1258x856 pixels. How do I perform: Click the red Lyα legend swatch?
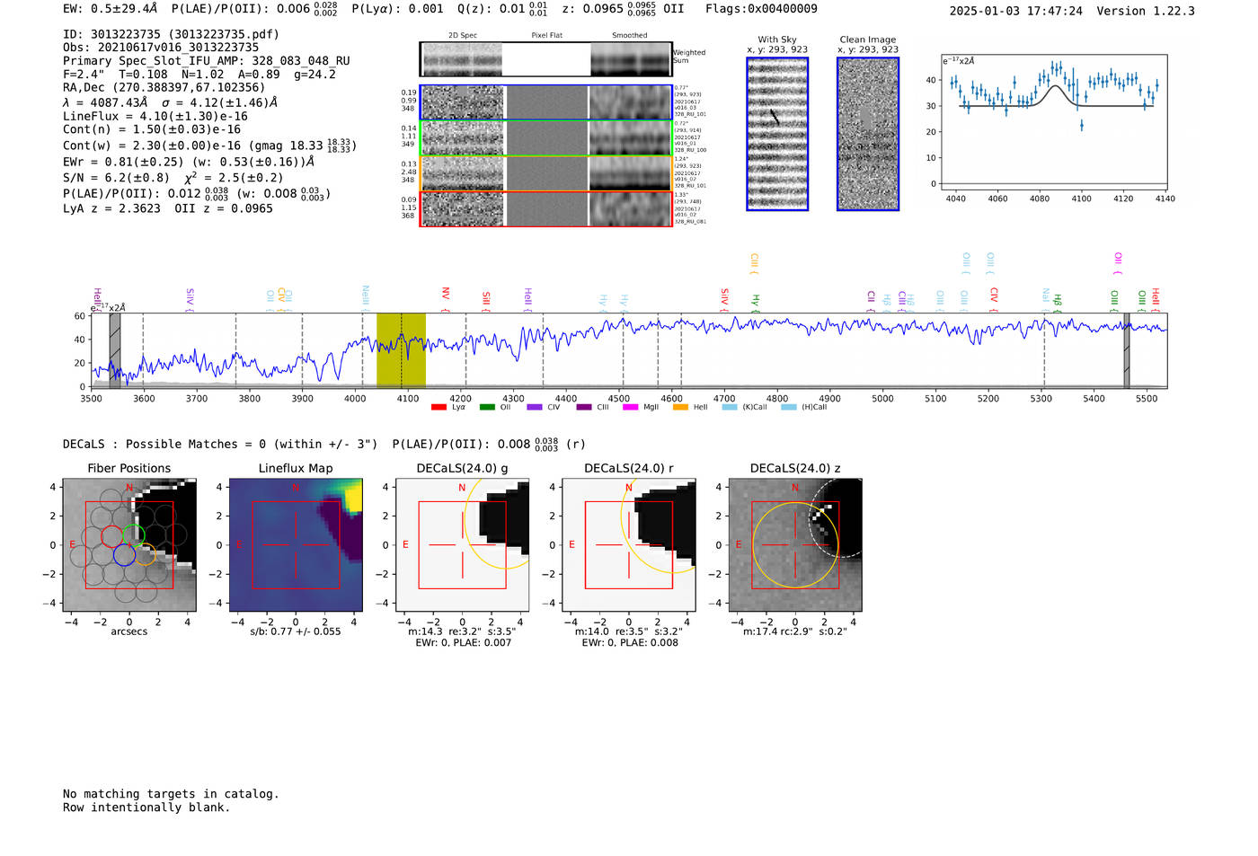tap(439, 408)
